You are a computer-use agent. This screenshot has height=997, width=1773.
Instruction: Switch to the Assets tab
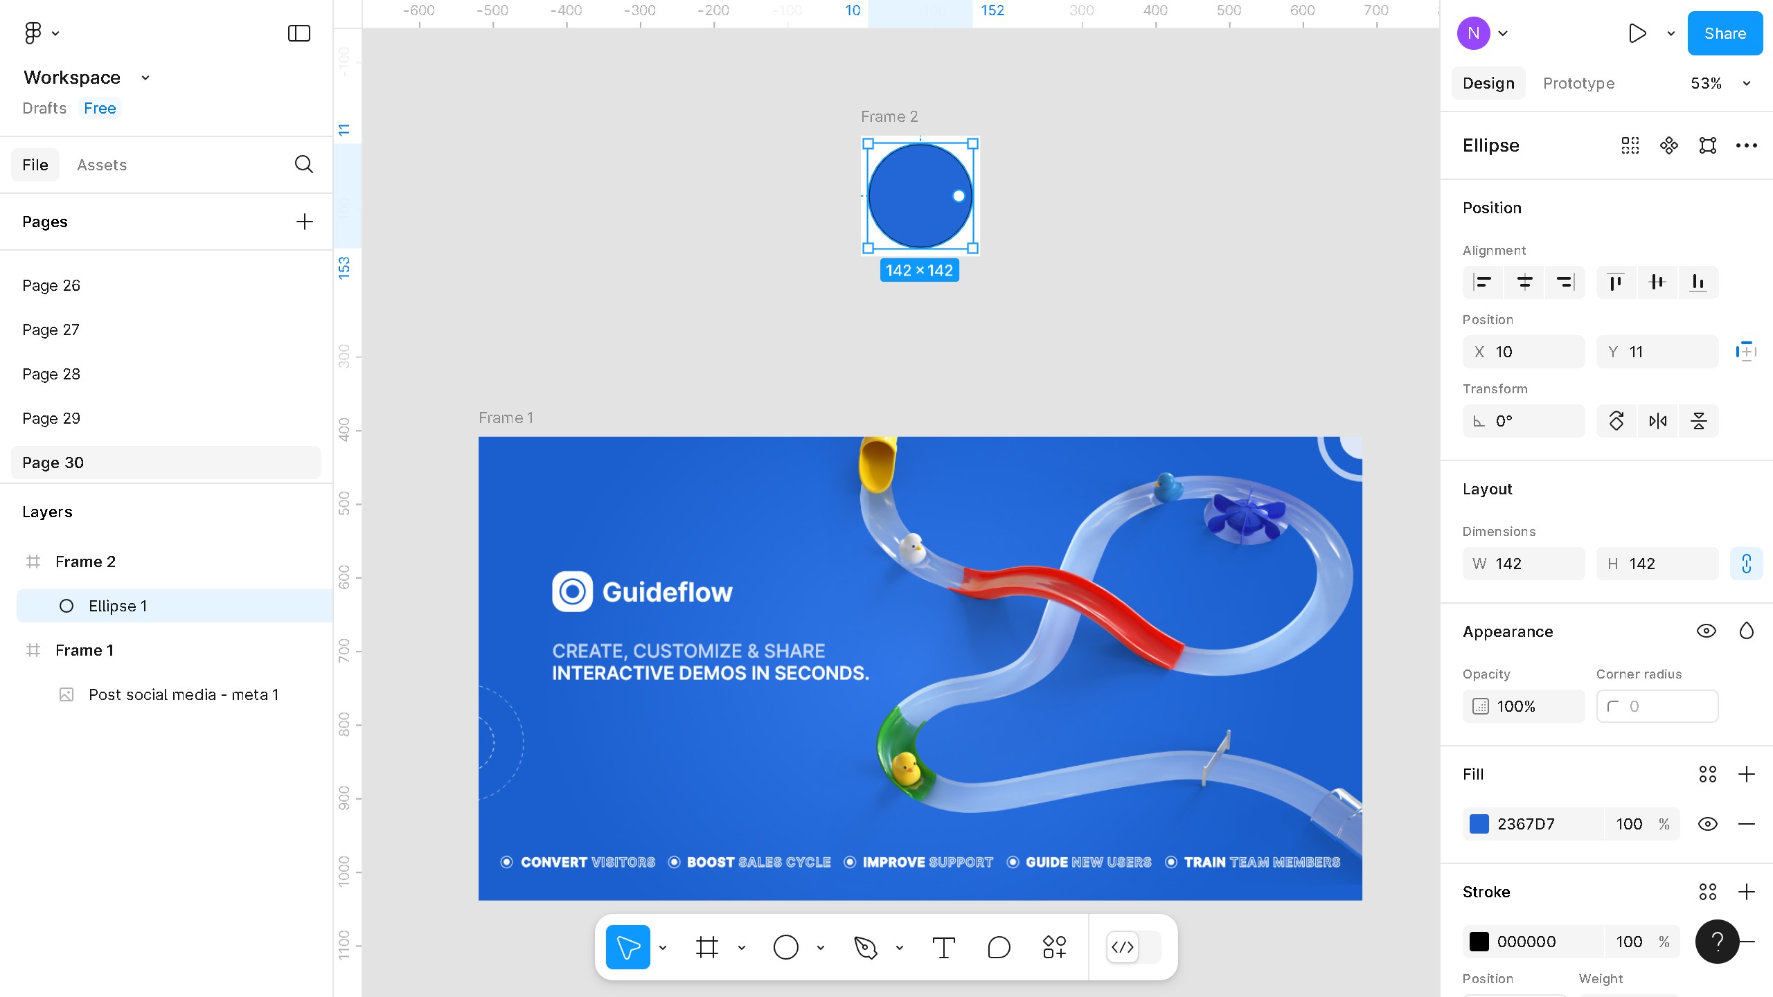[102, 165]
